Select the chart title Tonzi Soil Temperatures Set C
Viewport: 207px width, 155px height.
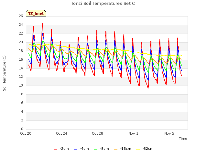pos(103,4)
